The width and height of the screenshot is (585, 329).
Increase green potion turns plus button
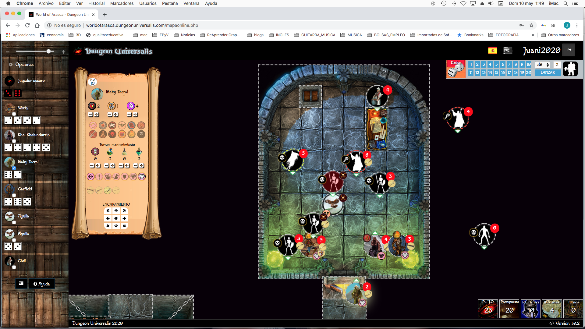pos(112,166)
